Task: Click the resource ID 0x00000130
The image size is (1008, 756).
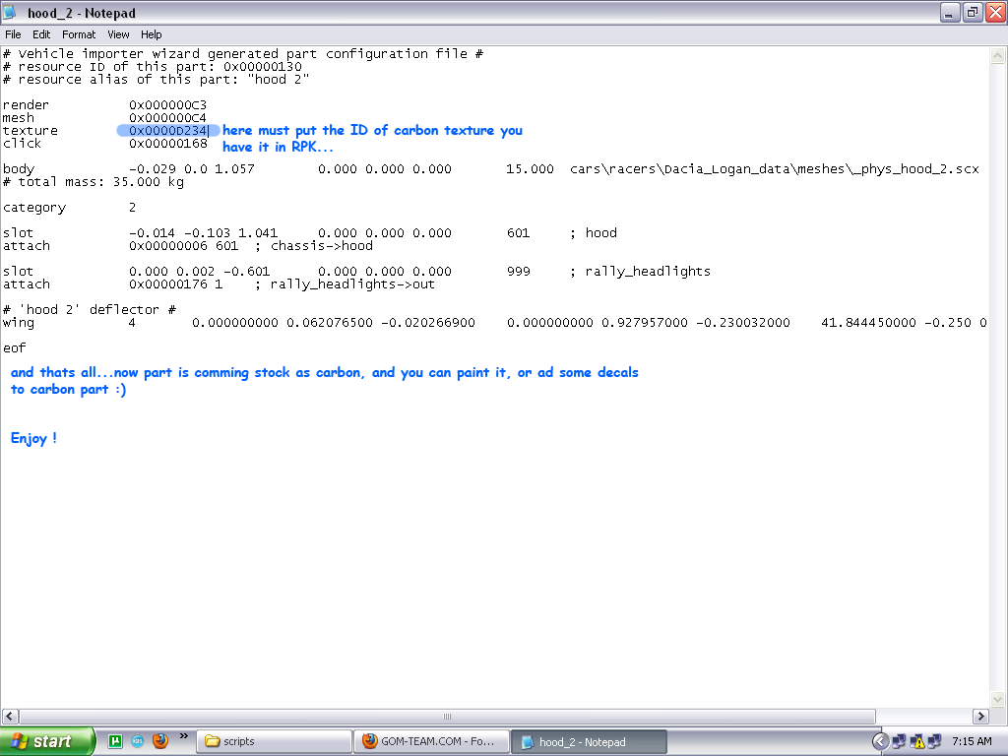Action: click(262, 66)
